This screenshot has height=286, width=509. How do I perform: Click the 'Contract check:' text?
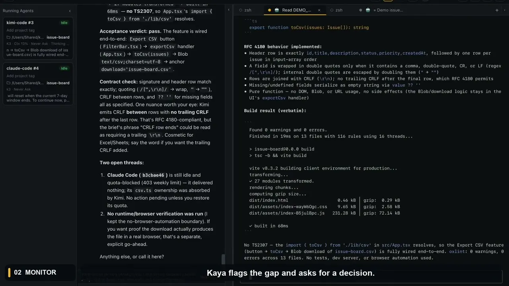click(119, 81)
